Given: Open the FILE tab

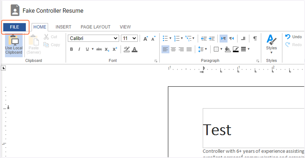Looking at the screenshot, I should [x=14, y=27].
